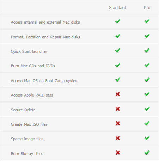Screen dimensions: 159x161
Task: Click the Burn Mac CDs and DVDs label
Action: coord(33,66)
